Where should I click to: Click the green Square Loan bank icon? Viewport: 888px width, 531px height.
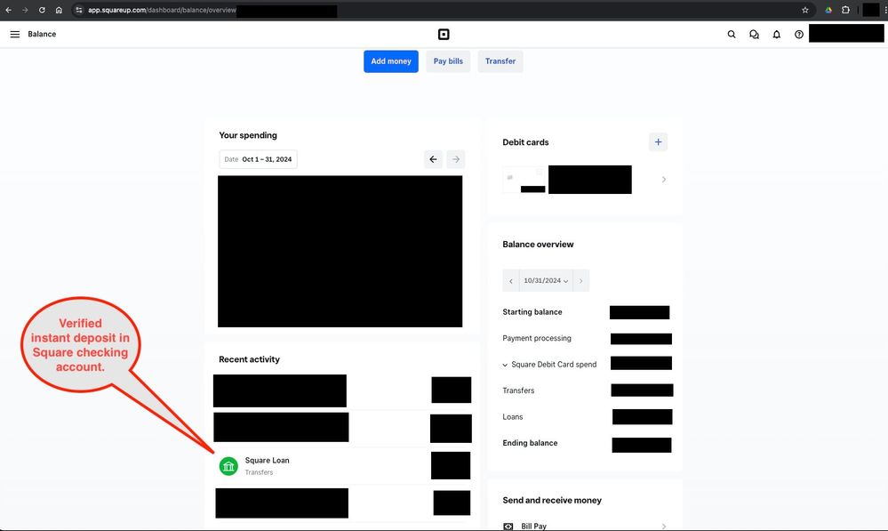228,466
